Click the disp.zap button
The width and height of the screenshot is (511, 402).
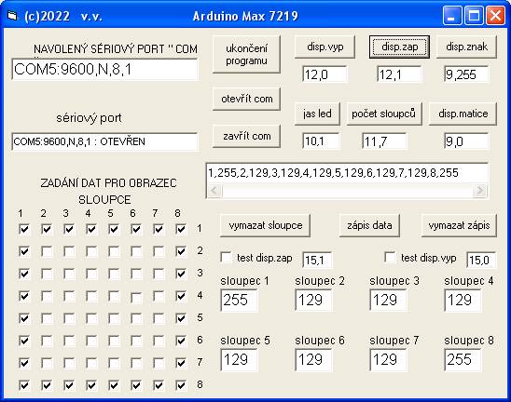click(399, 47)
